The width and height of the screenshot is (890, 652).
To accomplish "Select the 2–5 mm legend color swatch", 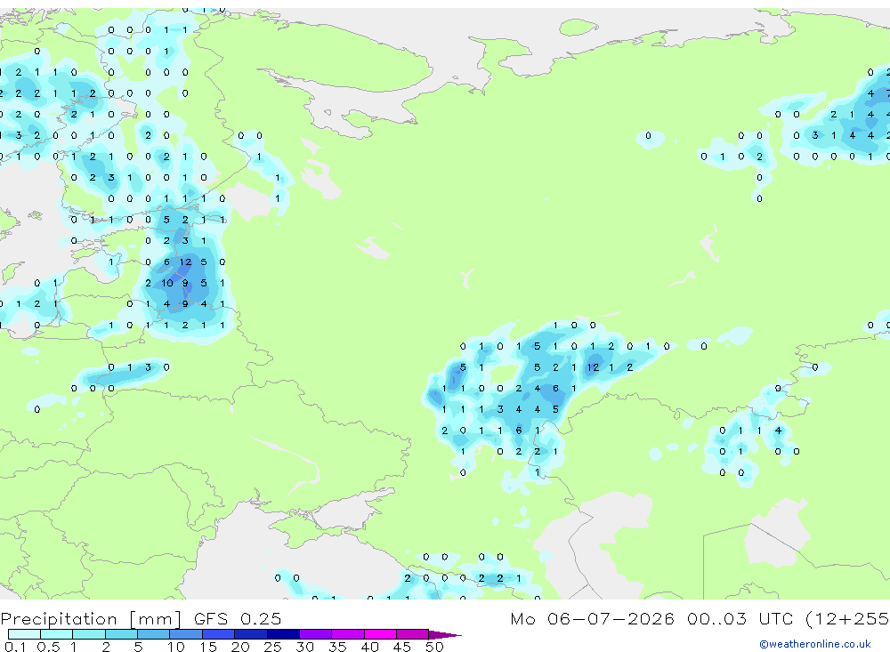I will [121, 634].
